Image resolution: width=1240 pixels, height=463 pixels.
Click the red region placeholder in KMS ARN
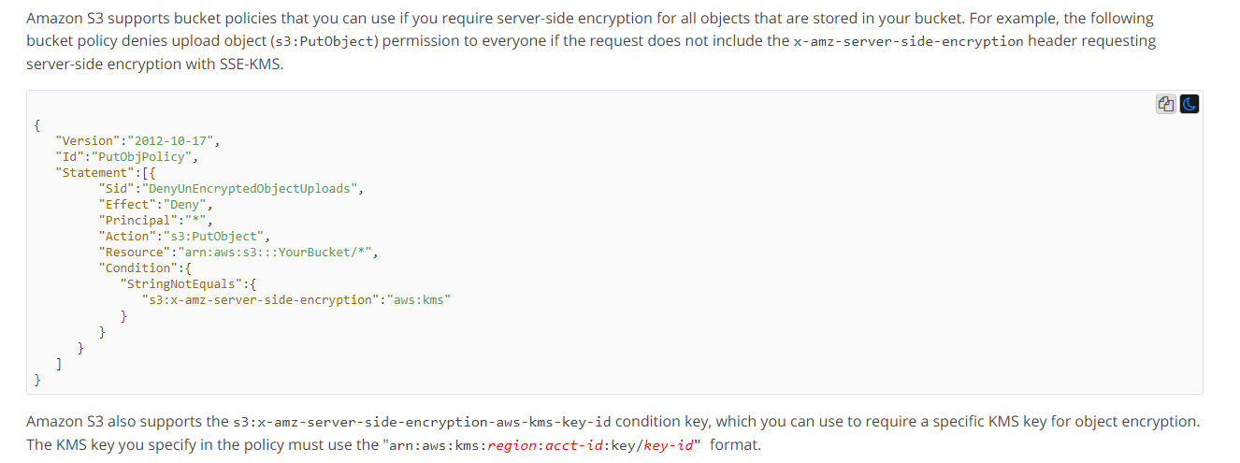click(513, 445)
